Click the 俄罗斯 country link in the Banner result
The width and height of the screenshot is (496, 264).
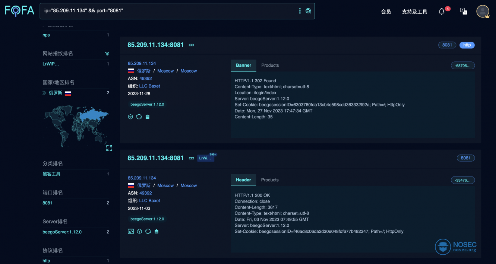click(144, 71)
